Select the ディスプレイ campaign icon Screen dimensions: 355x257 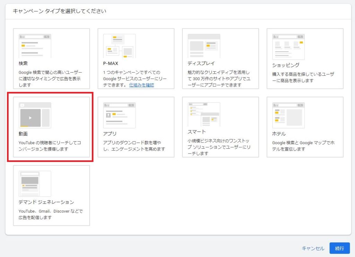(205, 45)
